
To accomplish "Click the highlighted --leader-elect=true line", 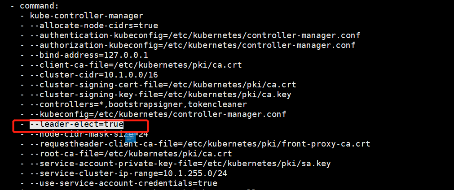I will tap(76, 125).
